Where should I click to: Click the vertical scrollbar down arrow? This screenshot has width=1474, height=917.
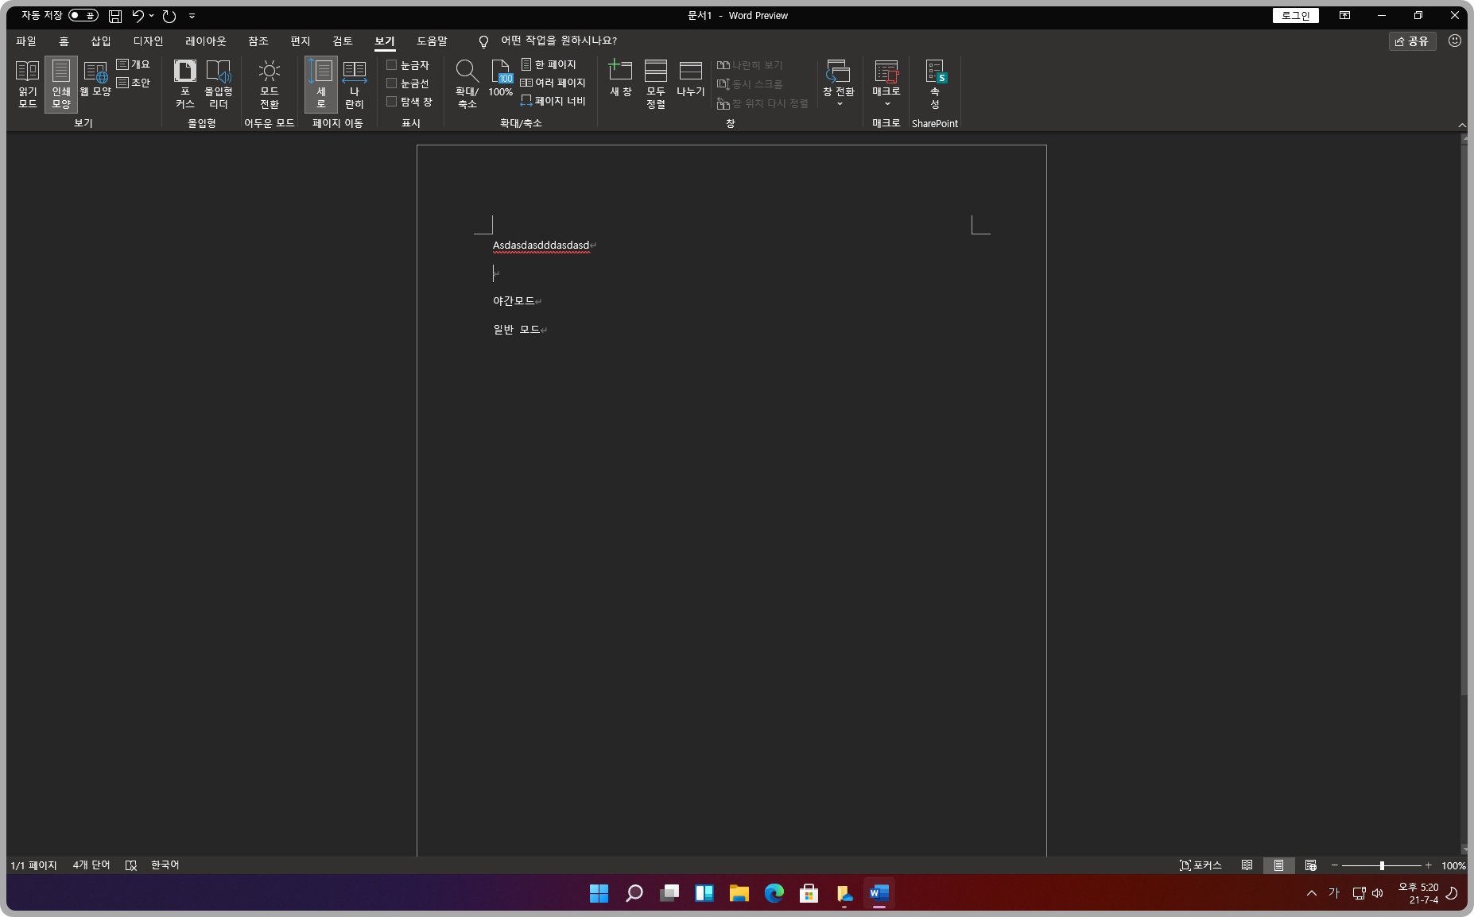click(x=1464, y=849)
